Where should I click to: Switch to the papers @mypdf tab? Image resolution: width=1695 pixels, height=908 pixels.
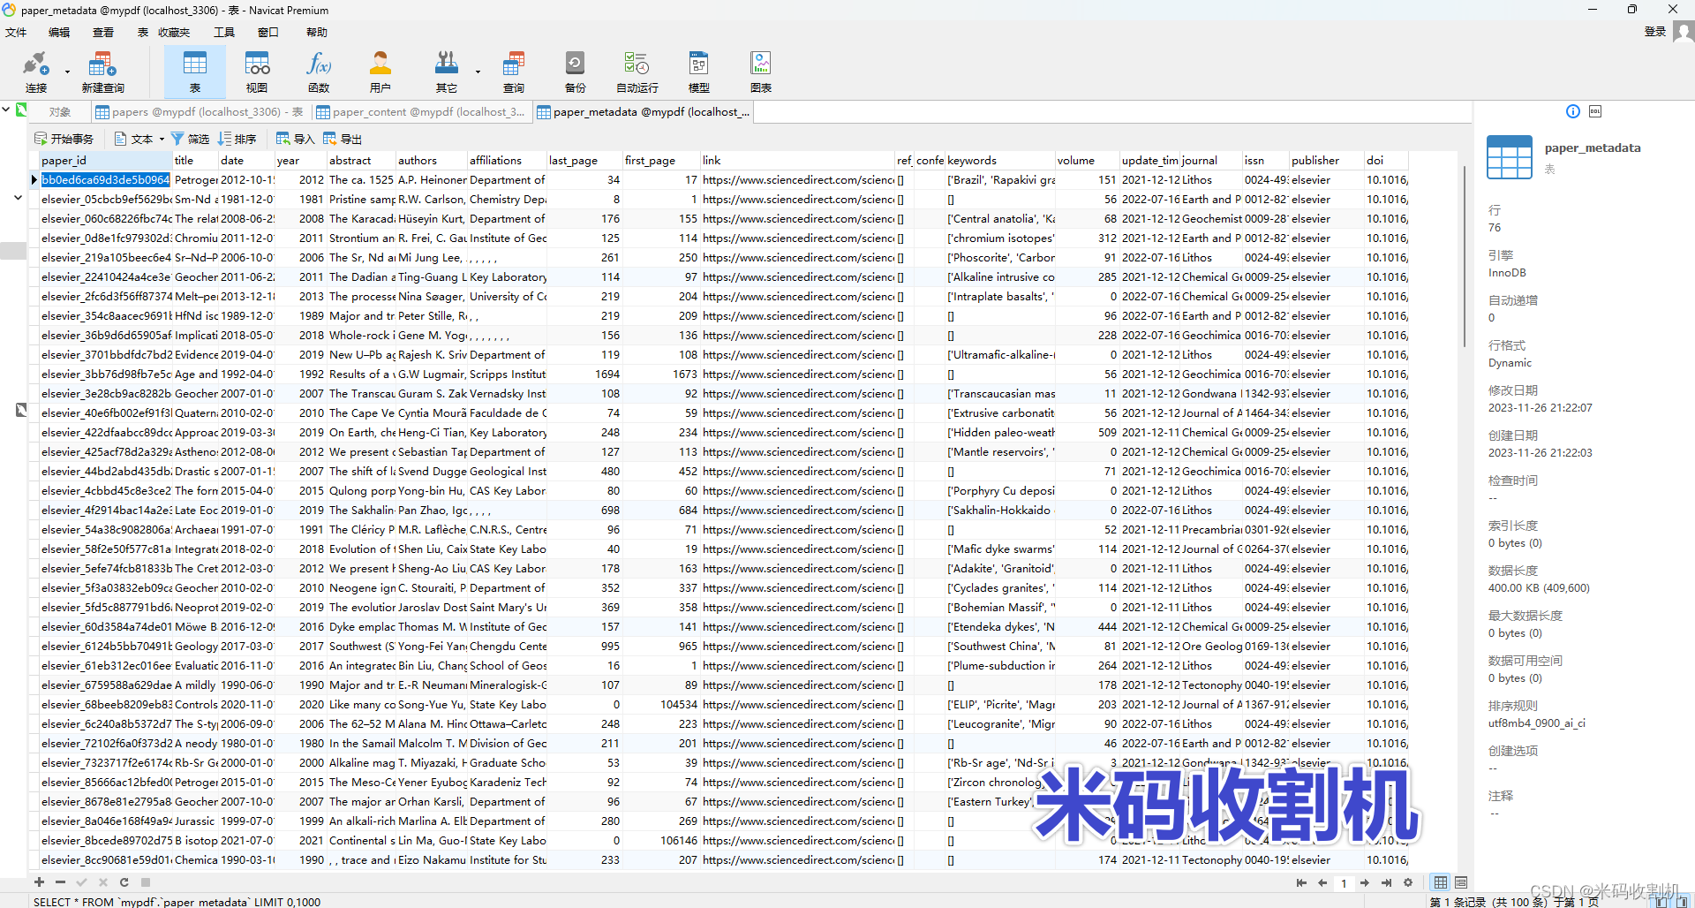tap(200, 112)
